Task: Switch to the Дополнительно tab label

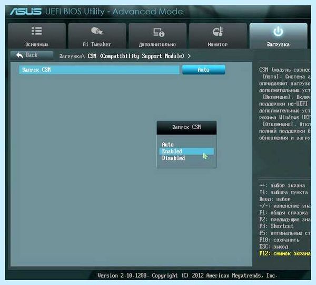Action: (157, 44)
